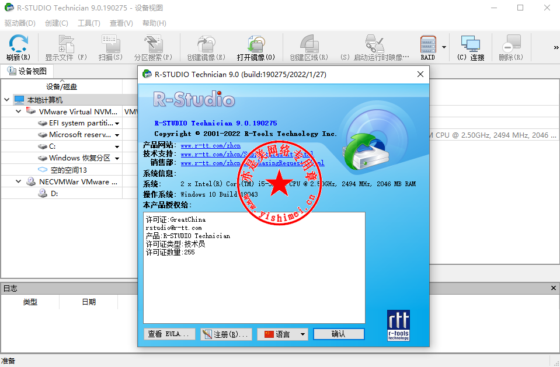Click the 许可证数量:255 line

coord(171,252)
